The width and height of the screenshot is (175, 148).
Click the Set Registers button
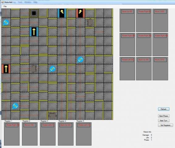pos(165,125)
